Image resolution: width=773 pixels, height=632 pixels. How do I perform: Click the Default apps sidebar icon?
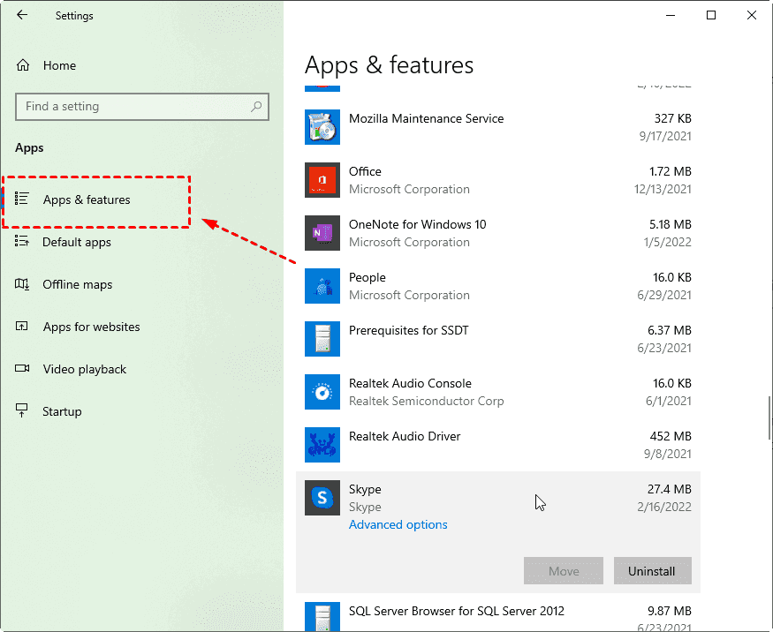[22, 241]
